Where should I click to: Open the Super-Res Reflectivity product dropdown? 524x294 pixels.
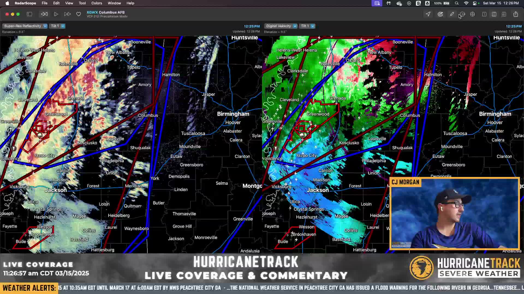click(x=25, y=26)
